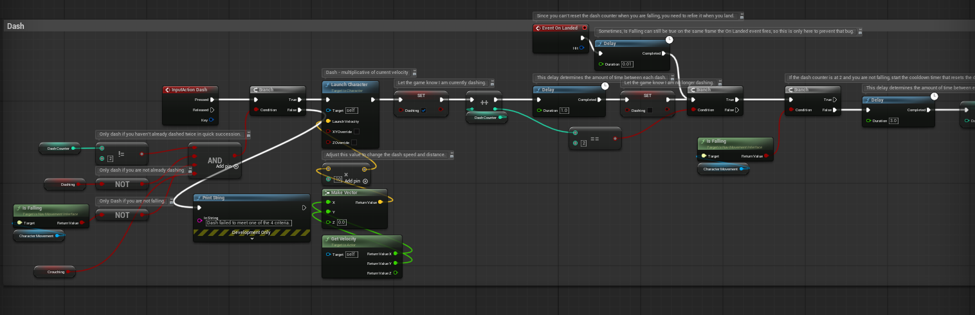Screen dimensions: 975x315
Task: Edit the value 2 field on the != node
Action: (x=111, y=158)
